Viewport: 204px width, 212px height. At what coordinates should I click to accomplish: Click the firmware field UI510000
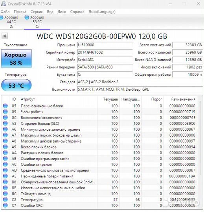click(x=105, y=45)
